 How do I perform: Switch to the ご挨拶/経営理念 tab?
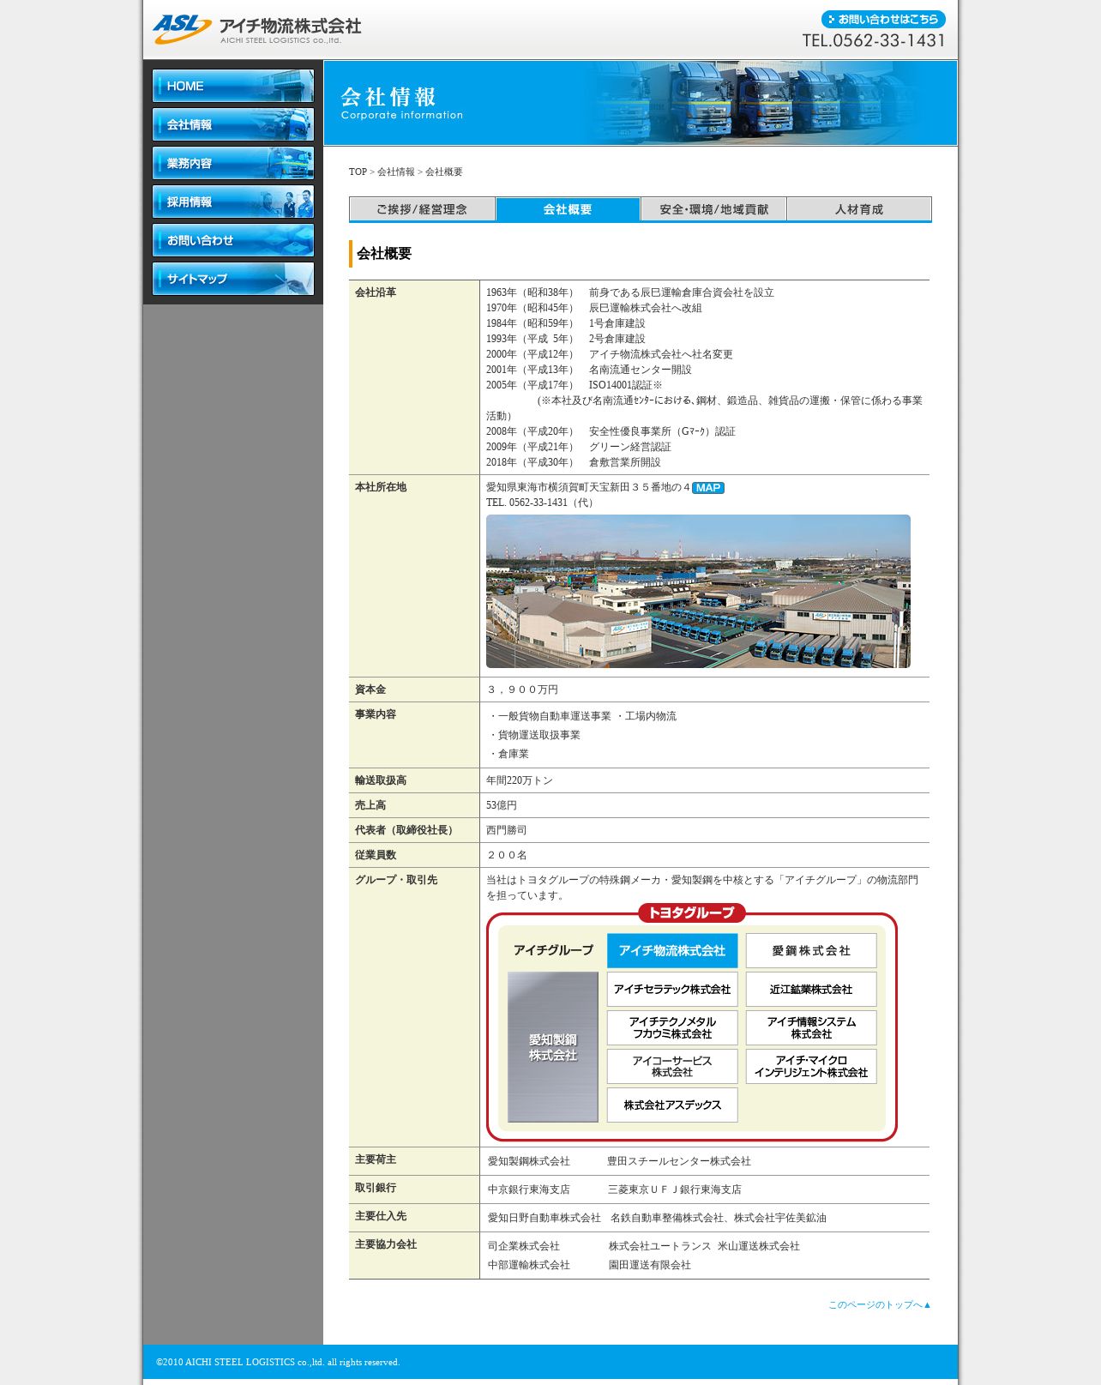point(422,209)
